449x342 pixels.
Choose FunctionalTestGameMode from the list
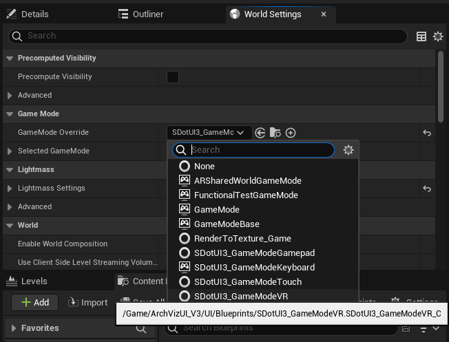point(262,195)
